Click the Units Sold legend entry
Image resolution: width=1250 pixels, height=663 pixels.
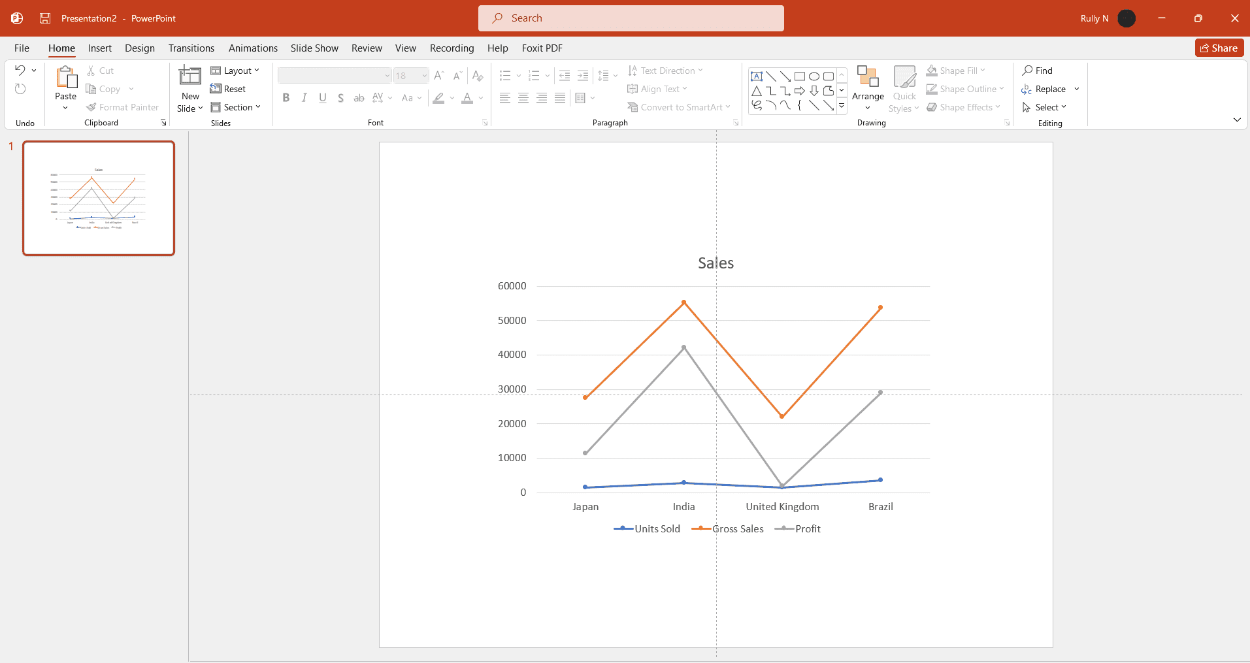(x=648, y=529)
